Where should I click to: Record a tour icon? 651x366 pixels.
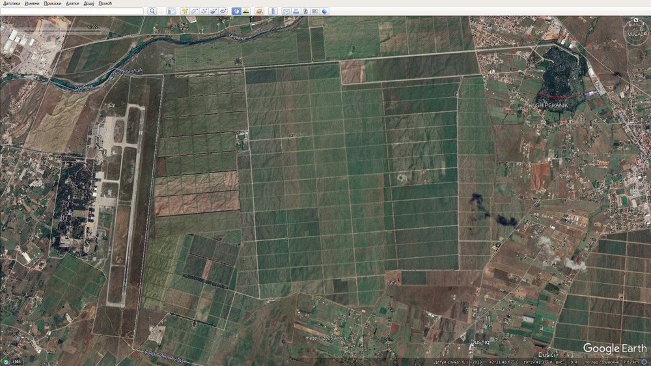click(x=223, y=11)
